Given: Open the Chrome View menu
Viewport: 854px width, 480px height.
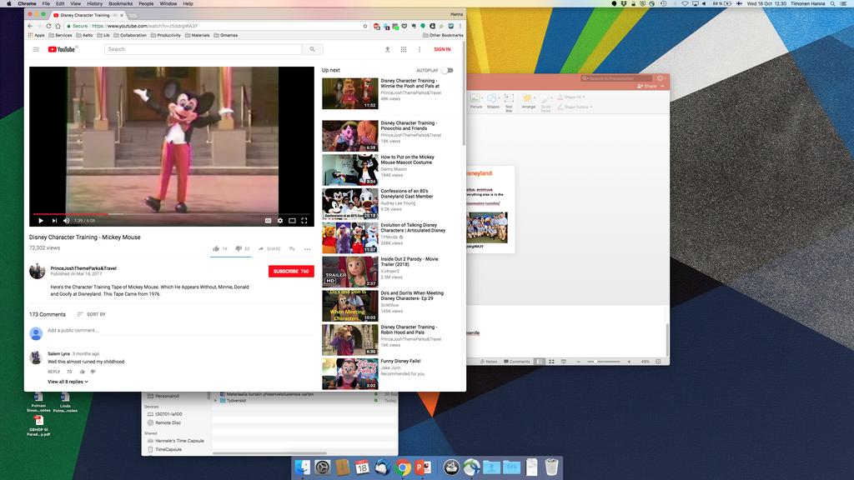Looking at the screenshot, I should pos(75,4).
